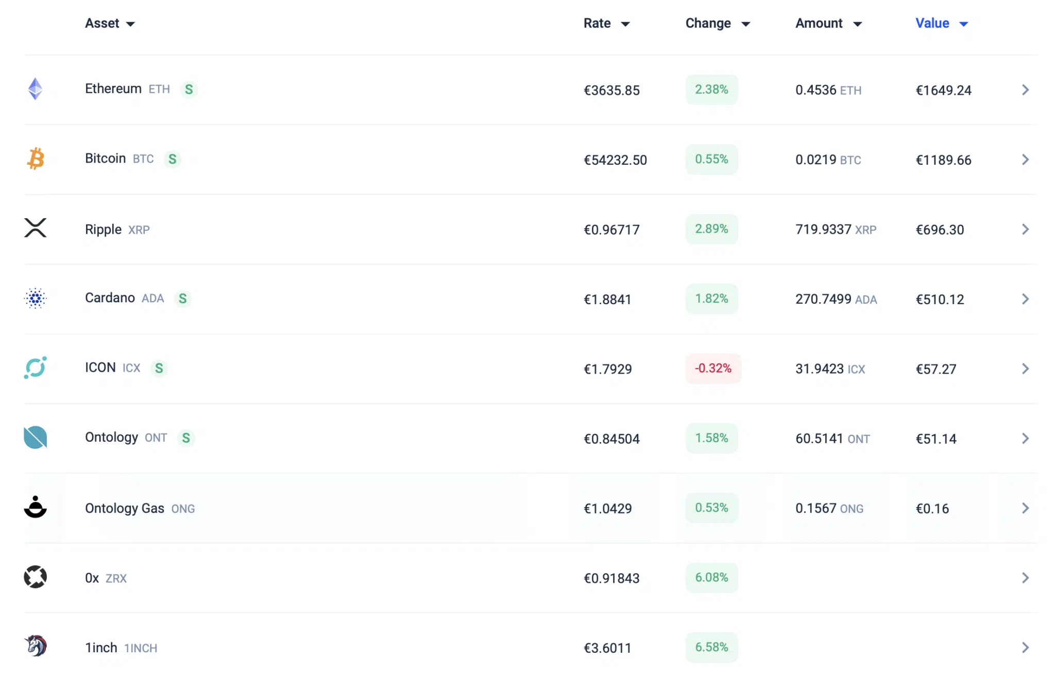
Task: Click the amount 60.5141 ONT
Action: click(x=833, y=439)
